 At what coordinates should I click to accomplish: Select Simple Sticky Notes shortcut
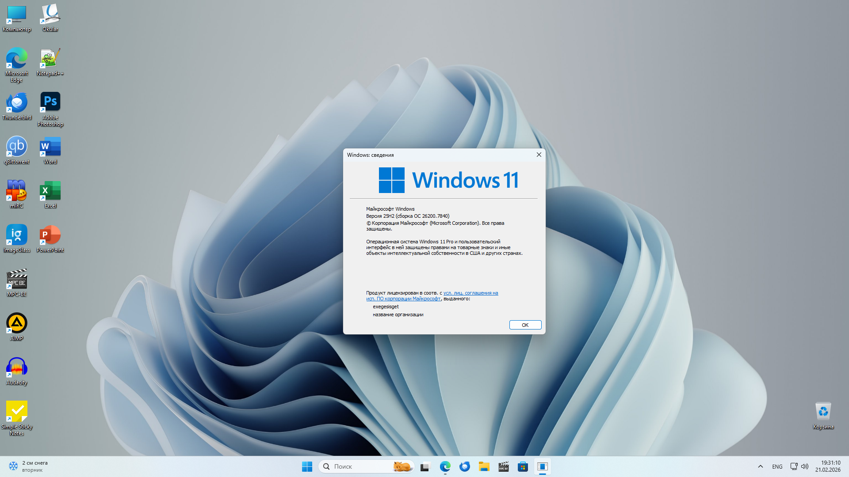(17, 414)
